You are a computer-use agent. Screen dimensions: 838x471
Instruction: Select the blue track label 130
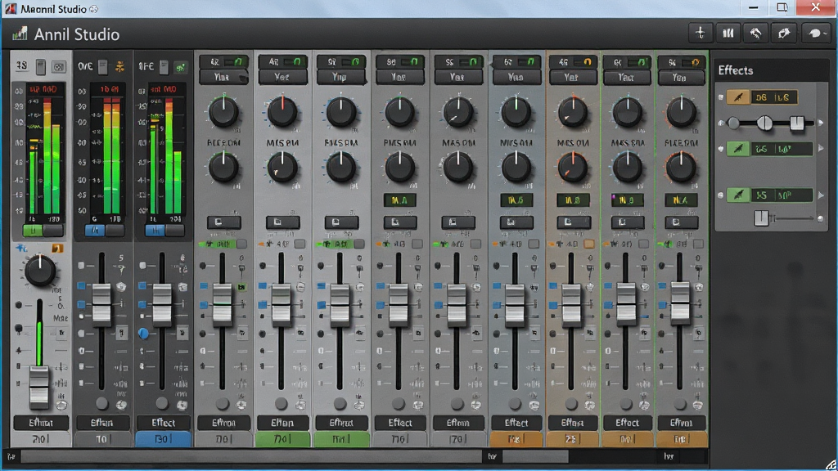(x=163, y=439)
